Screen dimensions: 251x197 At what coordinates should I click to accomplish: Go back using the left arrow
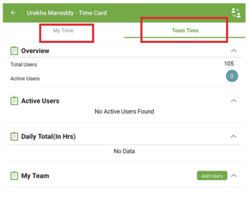(13, 13)
